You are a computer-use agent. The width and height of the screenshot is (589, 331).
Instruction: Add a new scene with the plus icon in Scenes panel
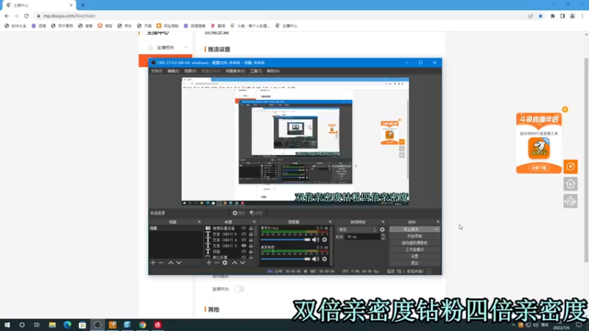[153, 263]
